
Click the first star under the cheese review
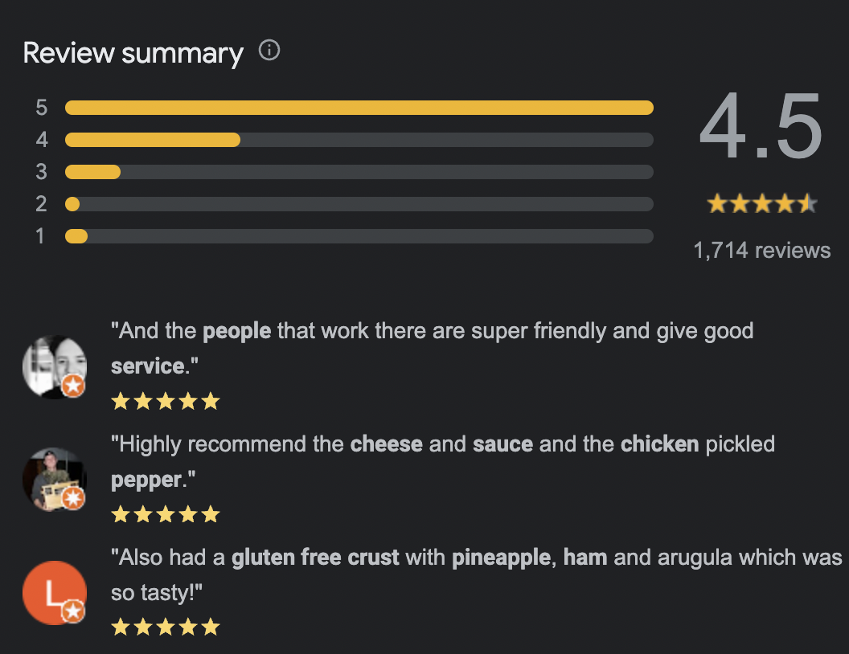click(120, 514)
